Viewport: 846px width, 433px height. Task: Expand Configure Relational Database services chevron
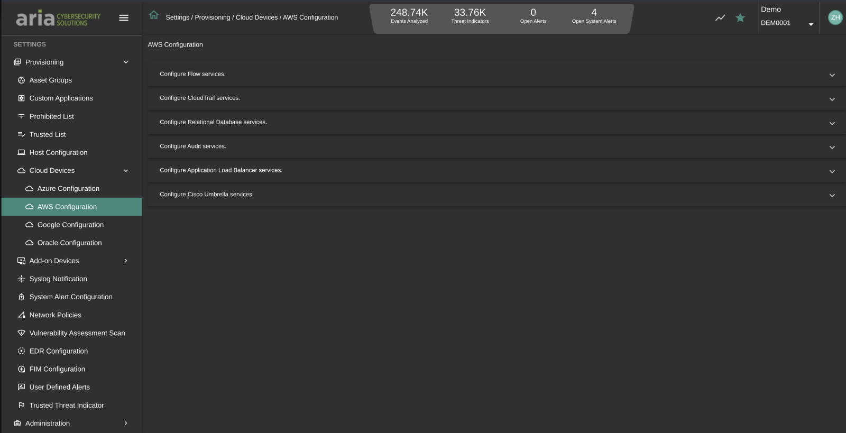832,123
